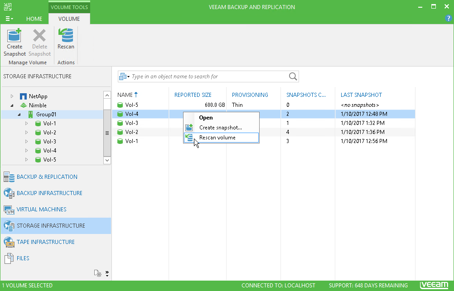The width and height of the screenshot is (454, 291).
Task: Select the Group01 array icon in tree
Action: point(30,114)
